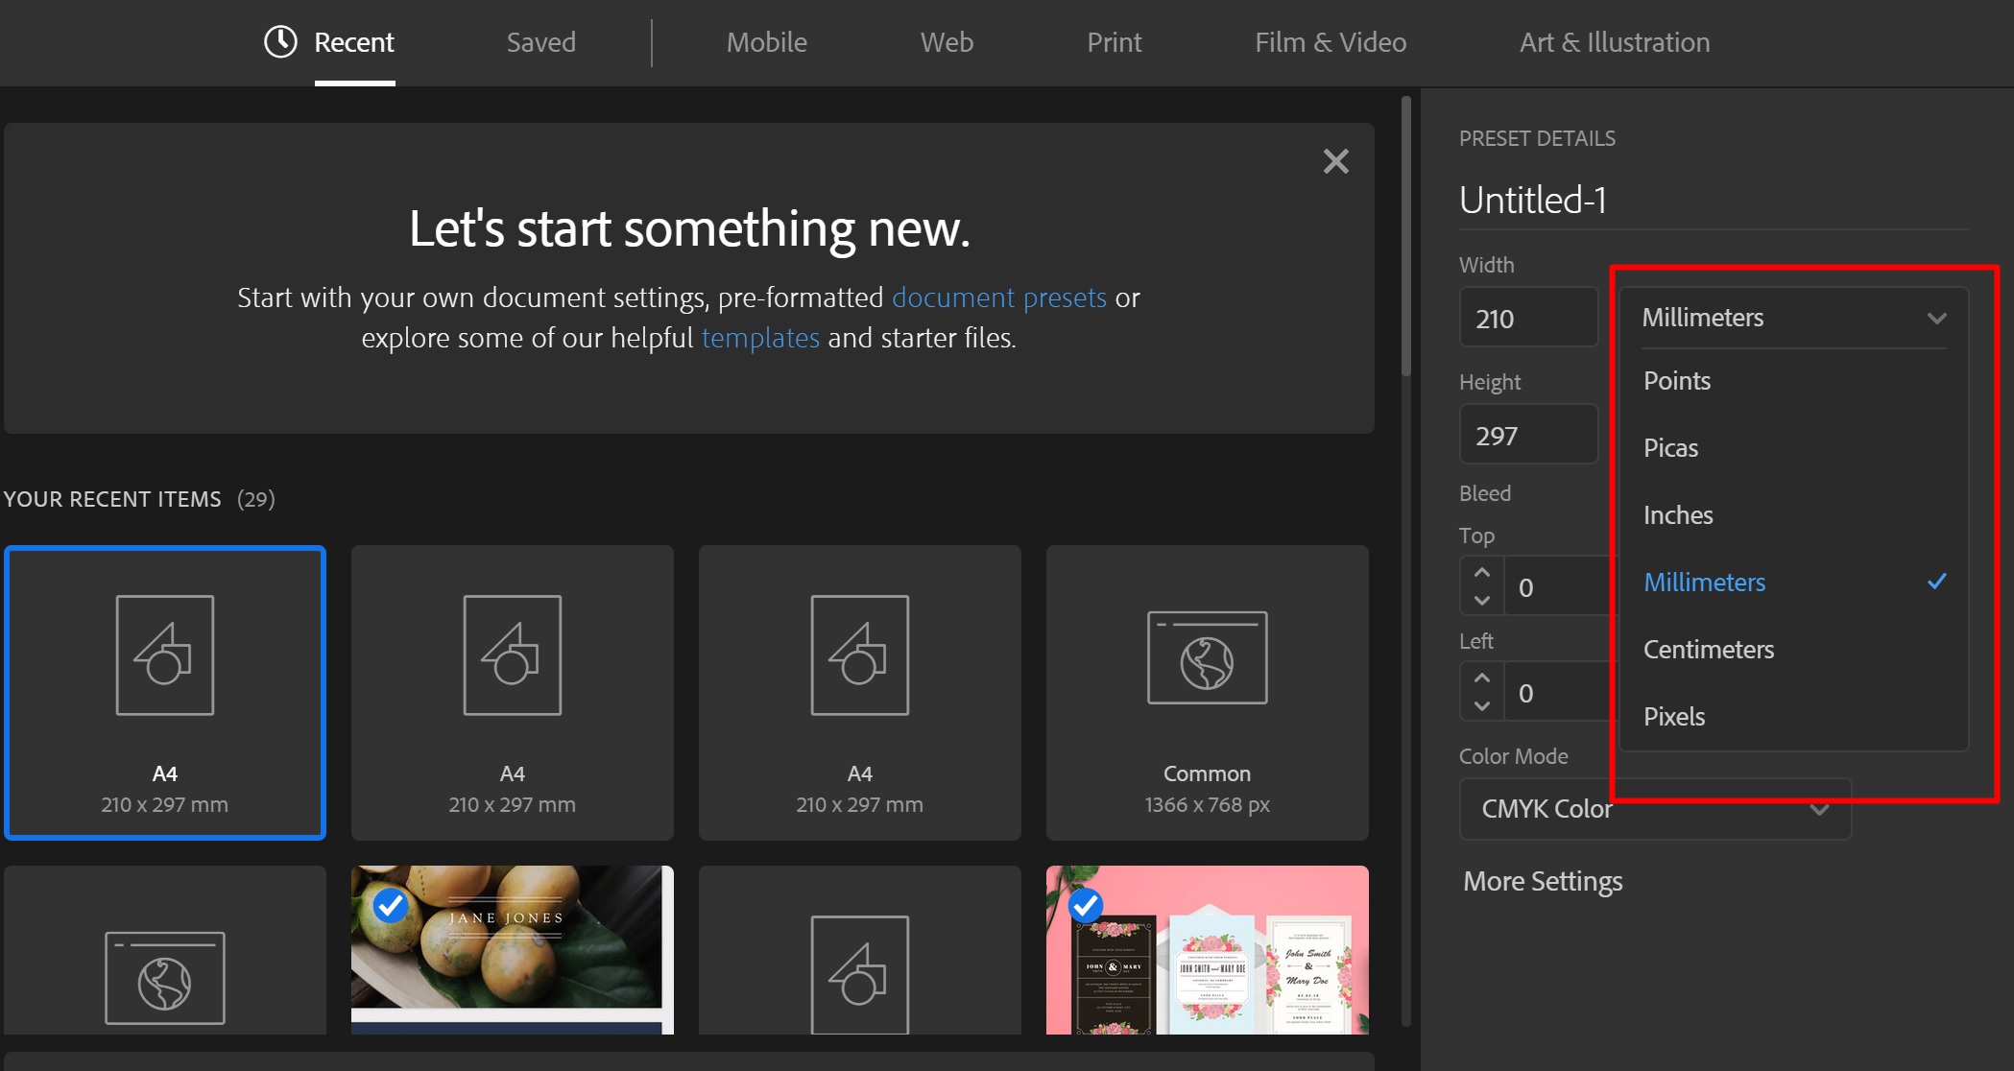Click the clock icon beside Recent

pyautogui.click(x=280, y=42)
